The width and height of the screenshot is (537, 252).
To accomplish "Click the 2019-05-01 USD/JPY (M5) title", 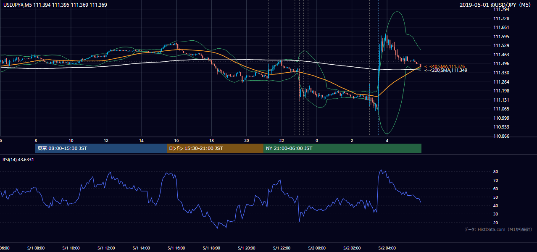I will tap(496, 5).
